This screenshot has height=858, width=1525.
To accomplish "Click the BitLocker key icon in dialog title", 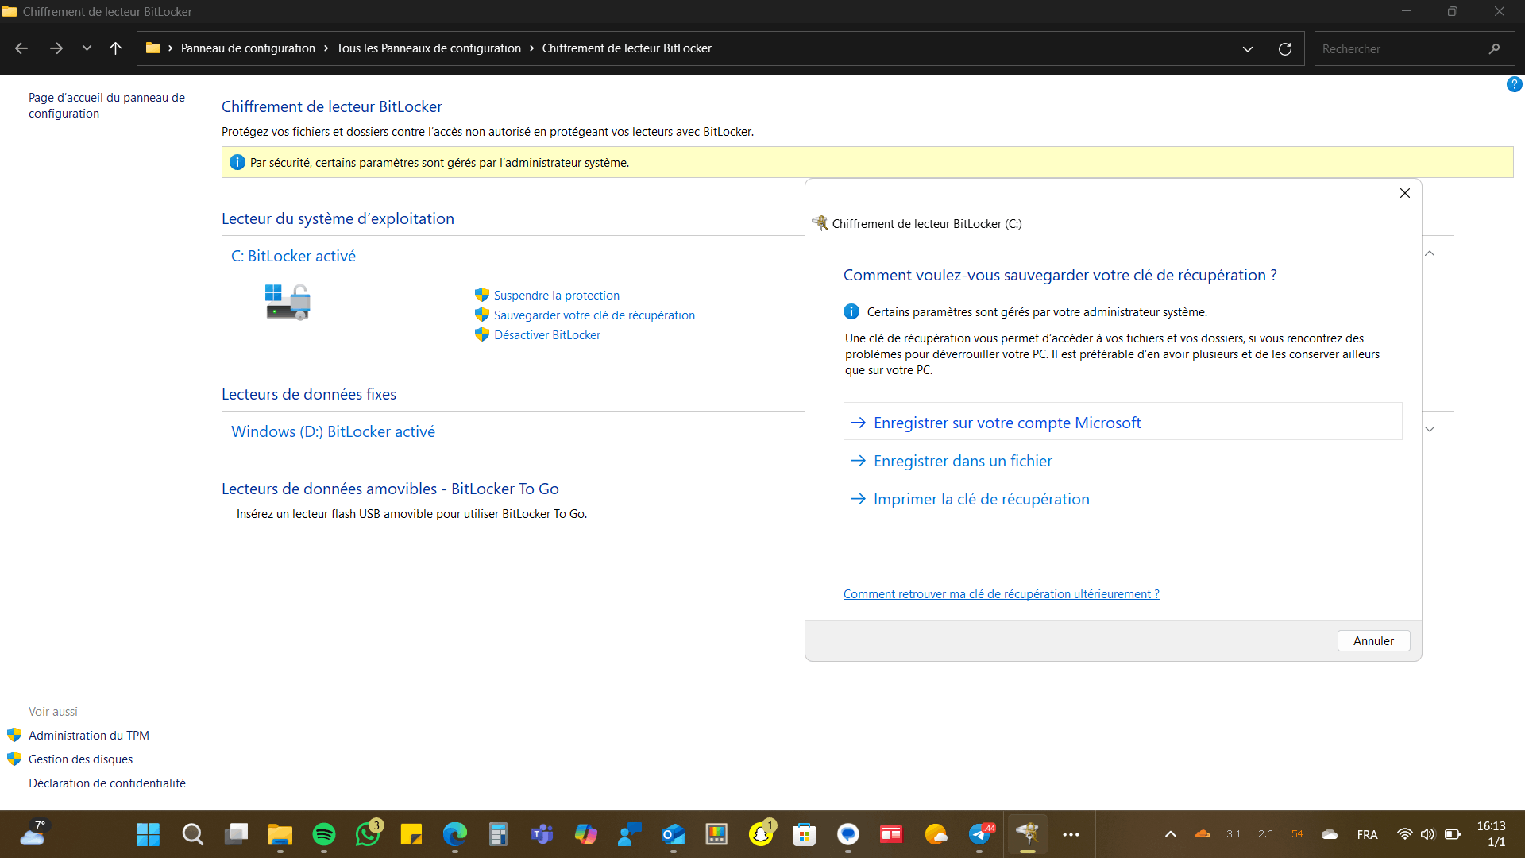I will [x=820, y=223].
